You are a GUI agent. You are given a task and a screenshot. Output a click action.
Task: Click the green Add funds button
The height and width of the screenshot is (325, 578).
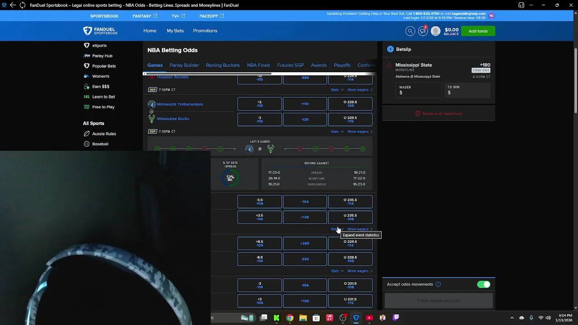point(478,31)
